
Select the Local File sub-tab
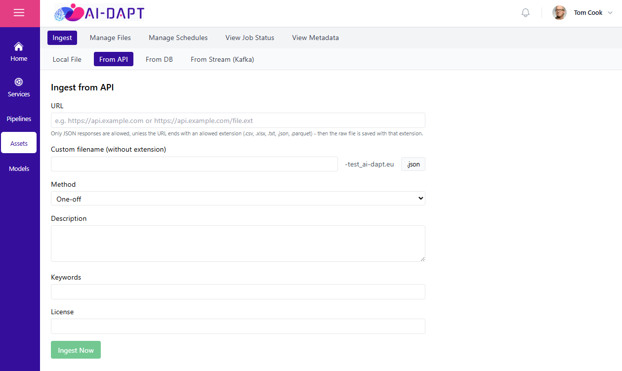(67, 59)
